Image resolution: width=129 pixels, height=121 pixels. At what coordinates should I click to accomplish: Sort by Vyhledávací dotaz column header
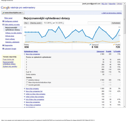(31, 52)
